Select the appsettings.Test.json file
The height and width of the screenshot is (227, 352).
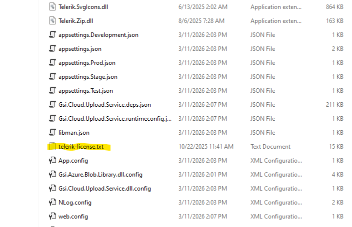tap(85, 91)
